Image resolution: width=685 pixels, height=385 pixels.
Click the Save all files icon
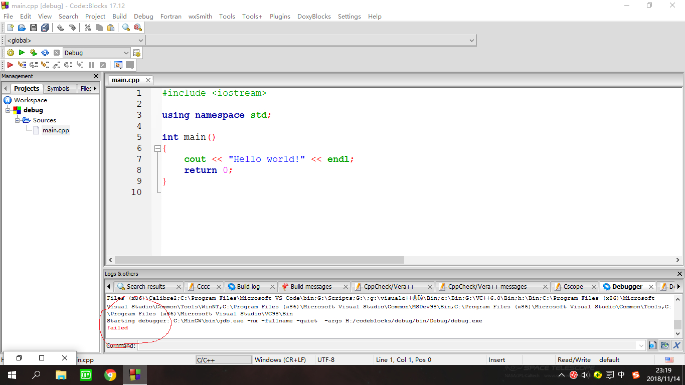45,28
